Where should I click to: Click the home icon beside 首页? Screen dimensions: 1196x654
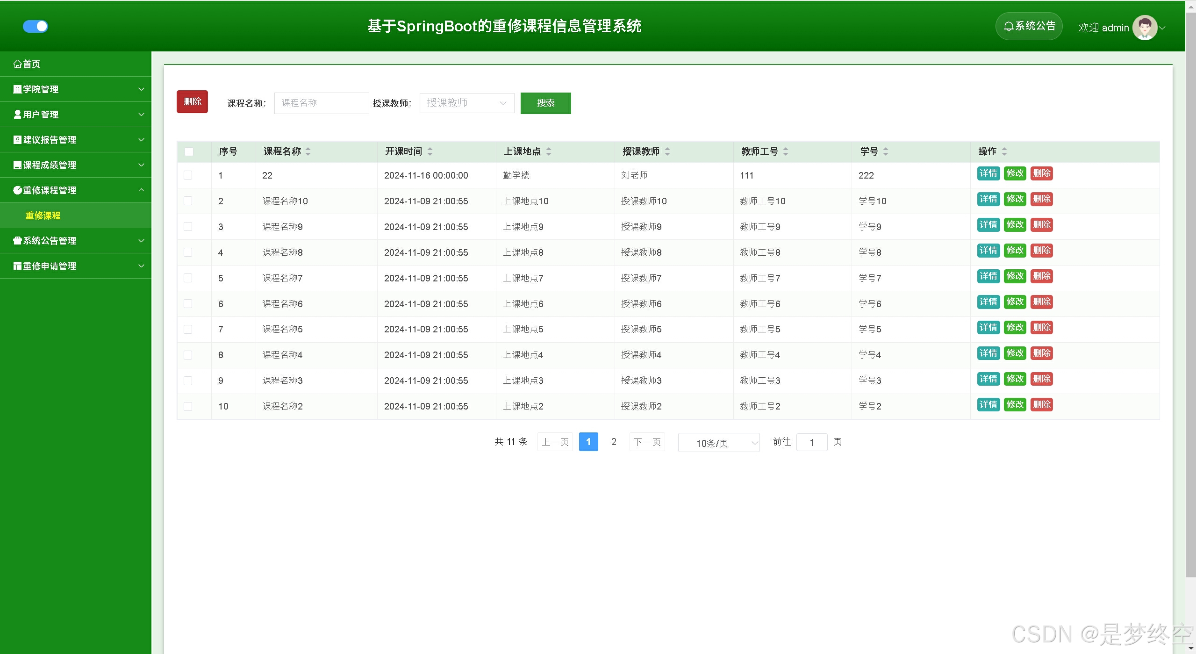click(18, 64)
